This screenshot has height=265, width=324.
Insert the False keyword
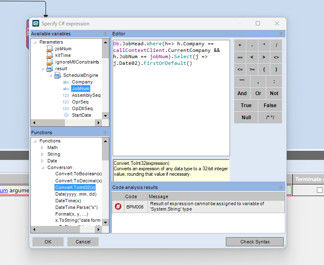[x=270, y=106]
